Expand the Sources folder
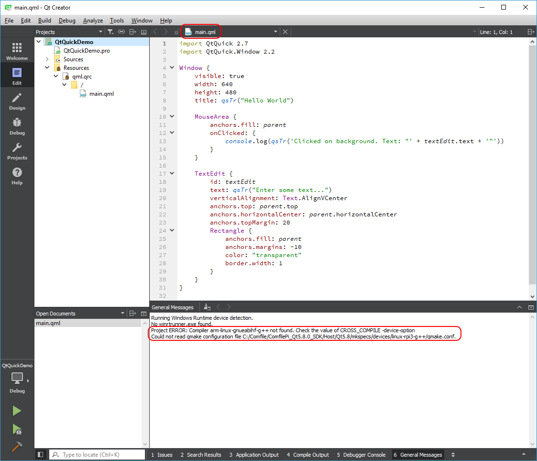Viewport: 537px width, 461px height. click(x=47, y=59)
